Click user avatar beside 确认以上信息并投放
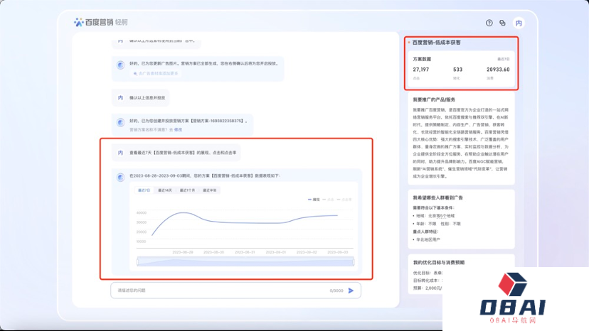The image size is (589, 331). (x=121, y=97)
